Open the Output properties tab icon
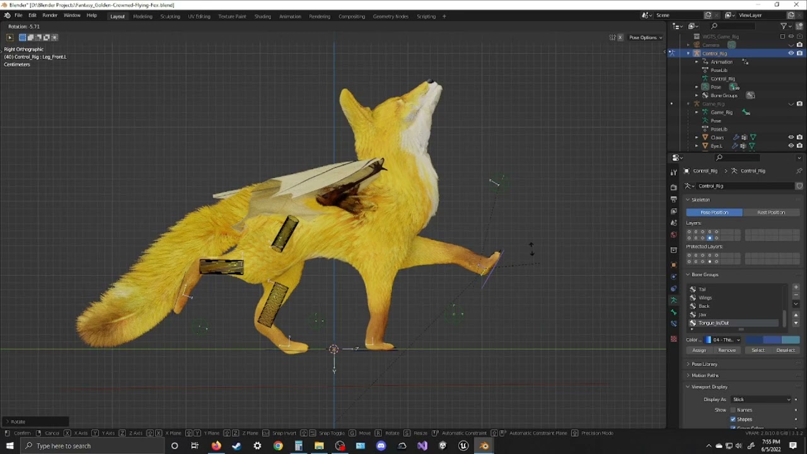Viewport: 807px width, 454px height. pos(673,199)
